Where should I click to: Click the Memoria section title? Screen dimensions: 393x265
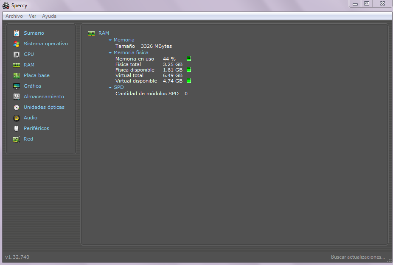click(124, 40)
